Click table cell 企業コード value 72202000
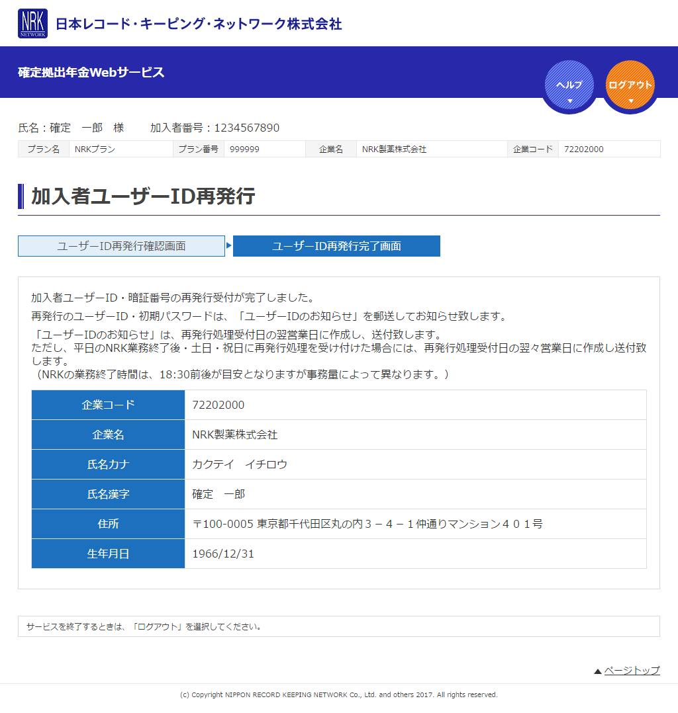This screenshot has height=713, width=678. pos(218,405)
